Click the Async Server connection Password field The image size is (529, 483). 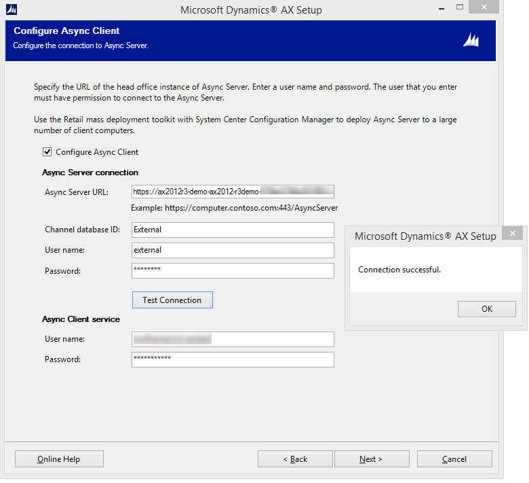pos(233,270)
